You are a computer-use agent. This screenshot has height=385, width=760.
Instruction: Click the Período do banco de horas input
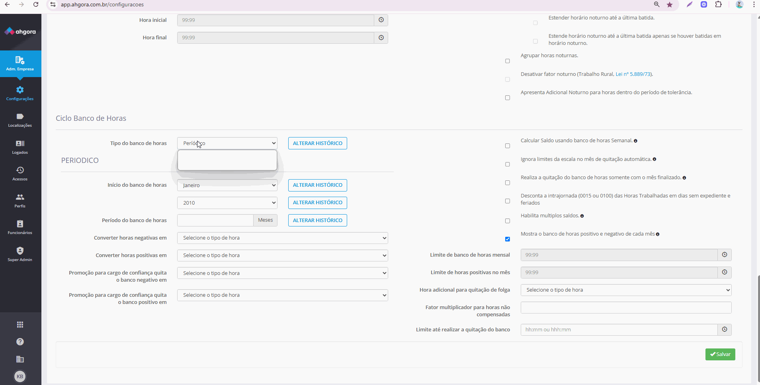215,220
